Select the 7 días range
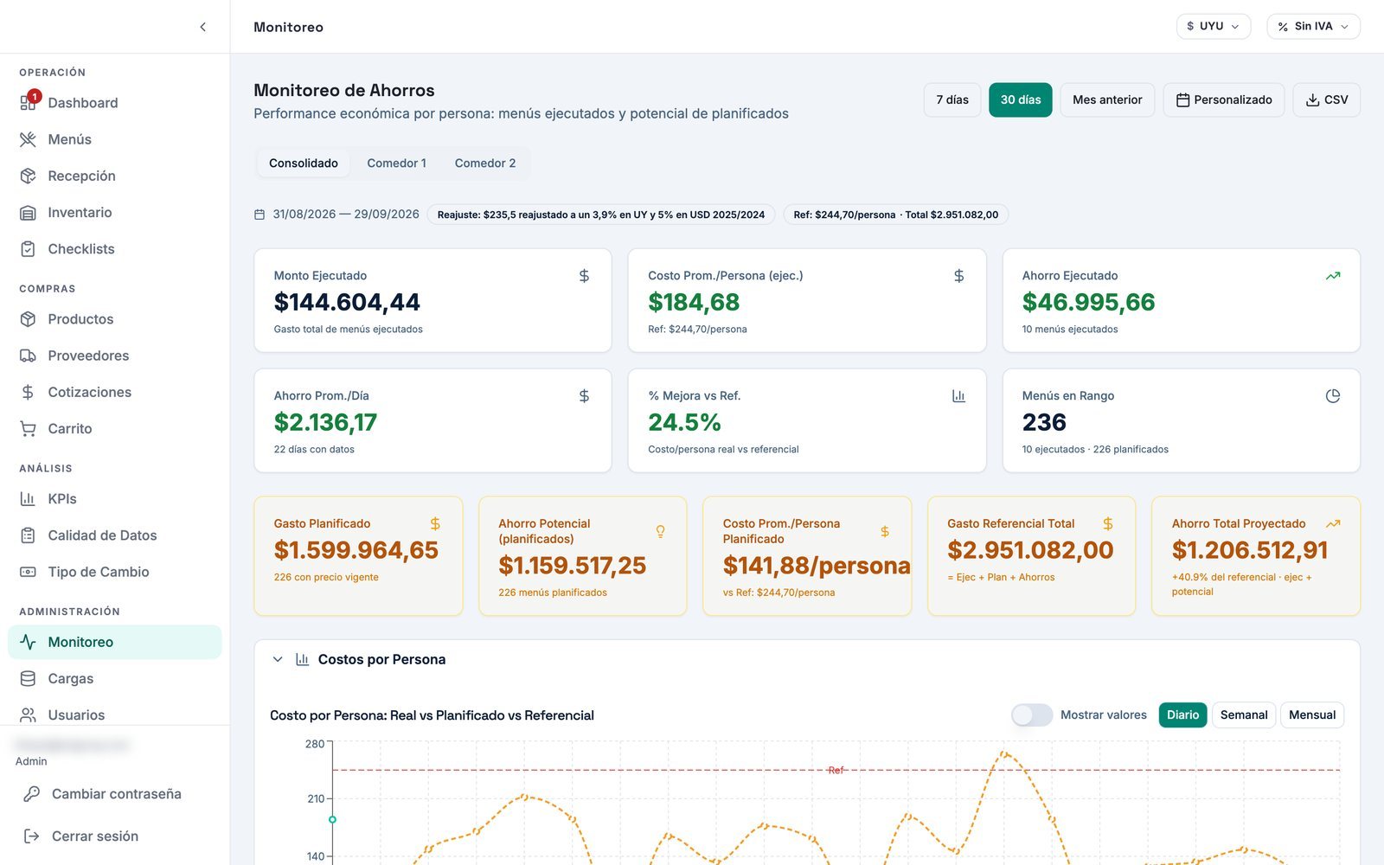Image resolution: width=1384 pixels, height=865 pixels. click(952, 99)
